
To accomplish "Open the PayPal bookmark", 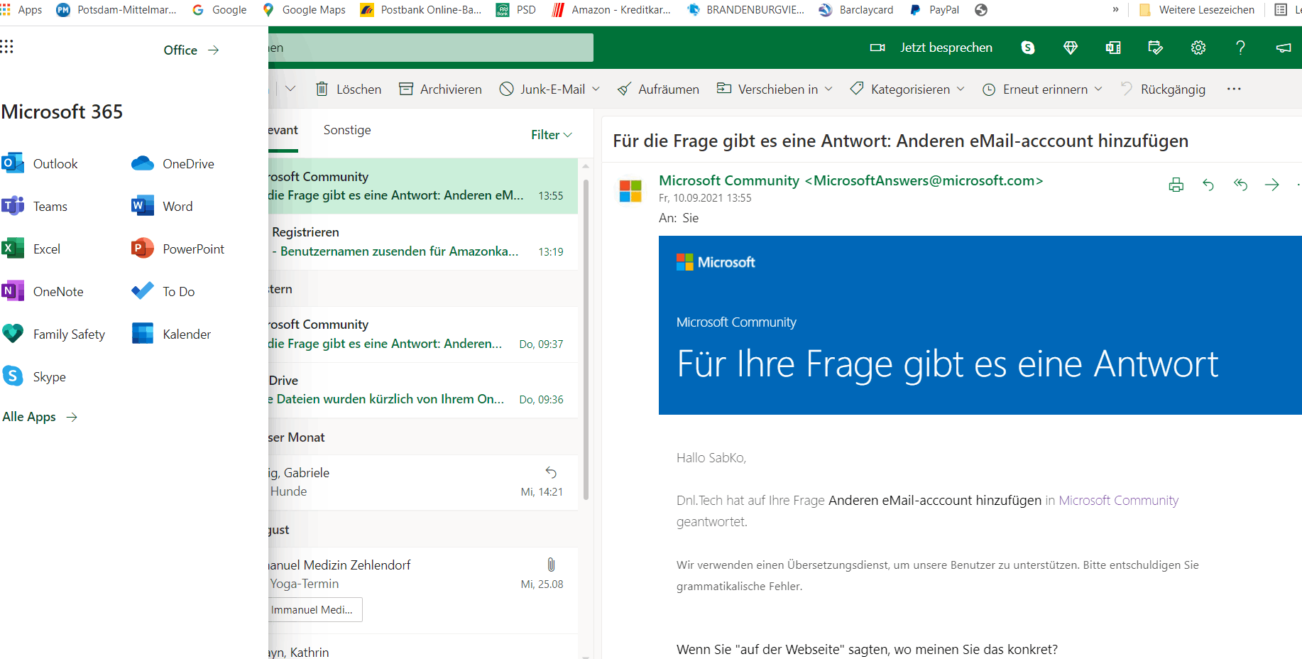I will (x=934, y=10).
